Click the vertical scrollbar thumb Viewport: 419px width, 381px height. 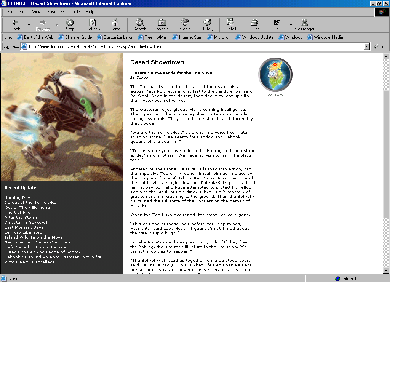pos(386,155)
